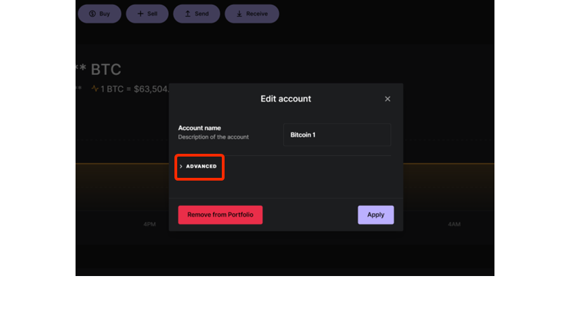Click the 1 BTC = $63,504 rate text

click(x=135, y=89)
